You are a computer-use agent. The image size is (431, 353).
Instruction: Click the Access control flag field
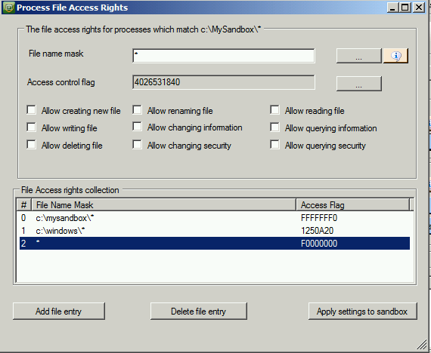tap(224, 82)
